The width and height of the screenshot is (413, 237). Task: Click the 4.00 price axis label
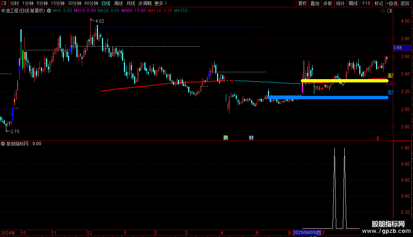(x=405, y=21)
